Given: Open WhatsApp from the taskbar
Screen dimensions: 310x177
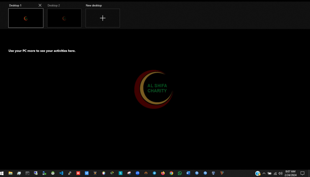Looking at the screenshot, I should [x=180, y=173].
